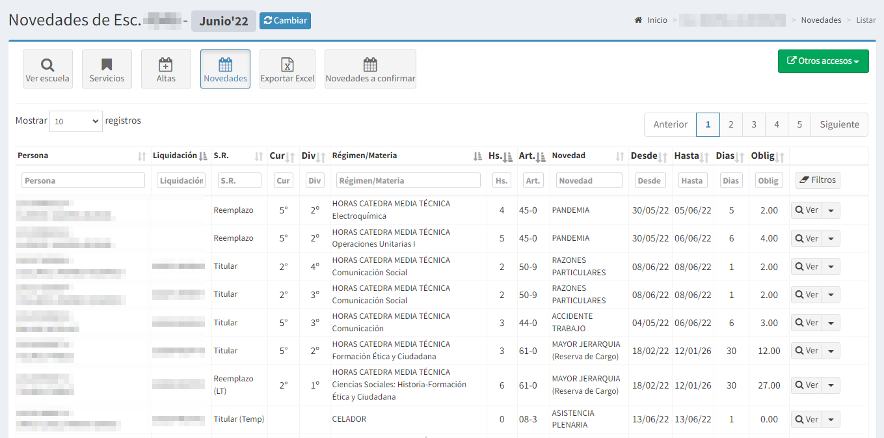Sort by Desde column

pos(650,156)
